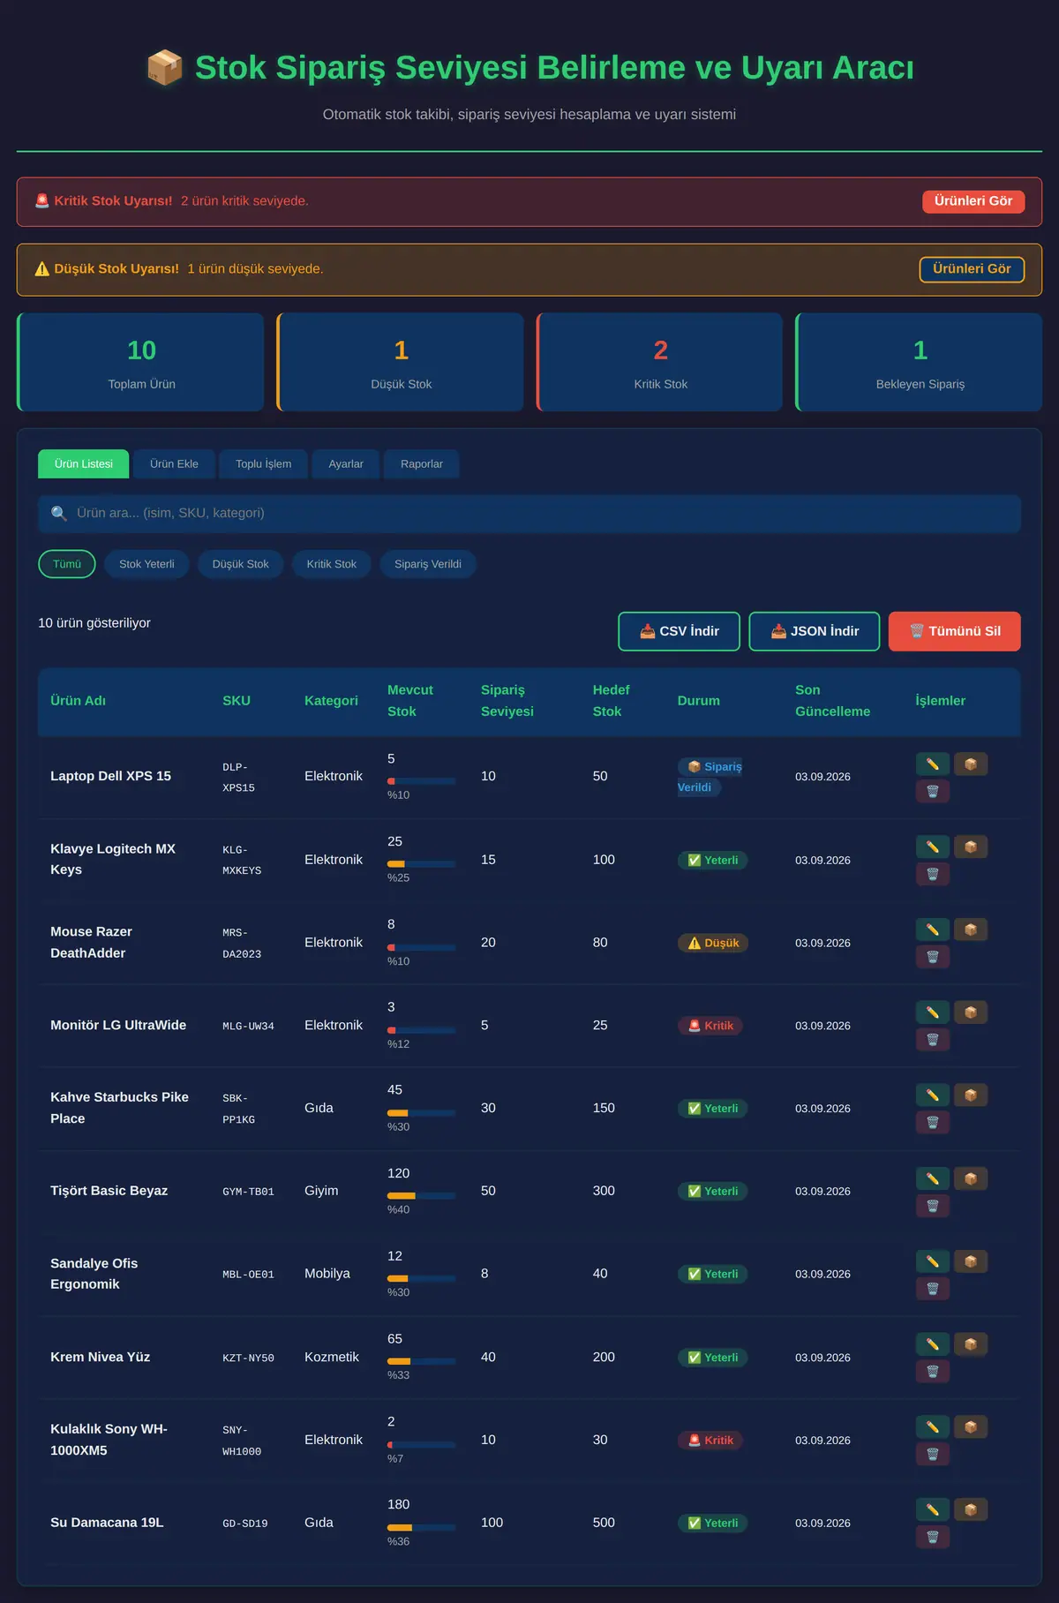Click the stock level bar for Tişört Basic Beyaz

[422, 1196]
